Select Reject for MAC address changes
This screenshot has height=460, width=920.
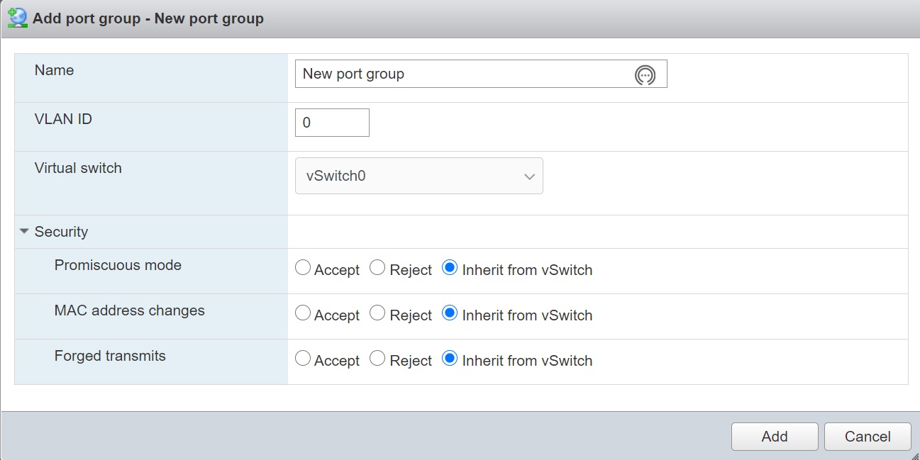coord(378,313)
